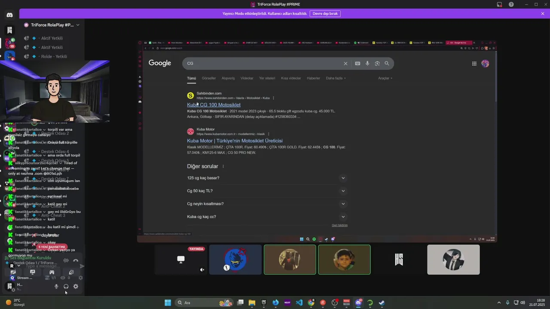Select the 'Yer siteleri' search tab
This screenshot has width=550, height=309.
click(267, 78)
